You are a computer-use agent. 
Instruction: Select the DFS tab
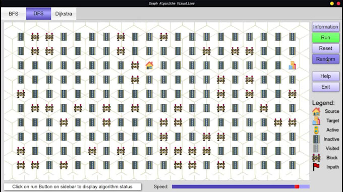[38, 14]
